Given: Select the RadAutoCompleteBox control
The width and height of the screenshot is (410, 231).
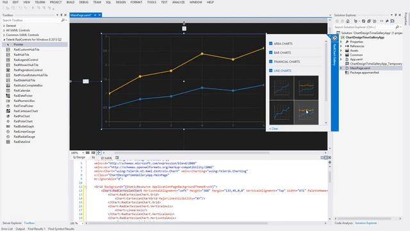Looking at the screenshot, I should point(28,85).
